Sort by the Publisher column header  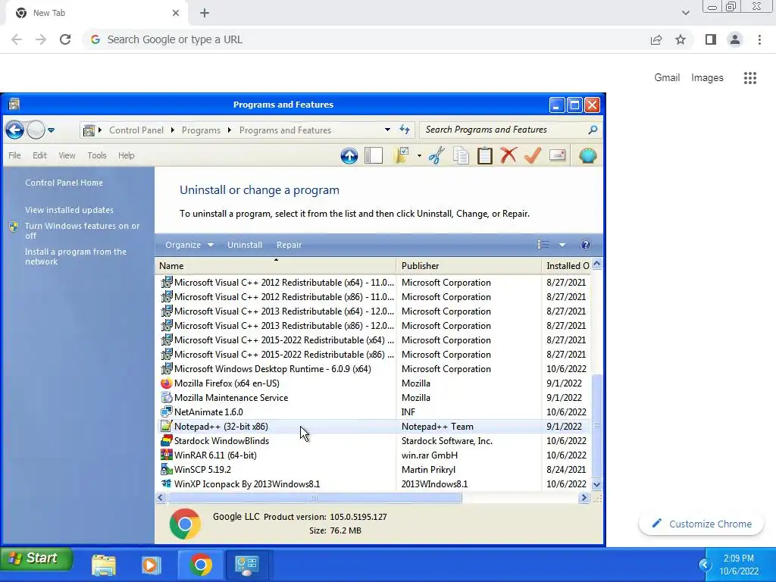pos(468,266)
